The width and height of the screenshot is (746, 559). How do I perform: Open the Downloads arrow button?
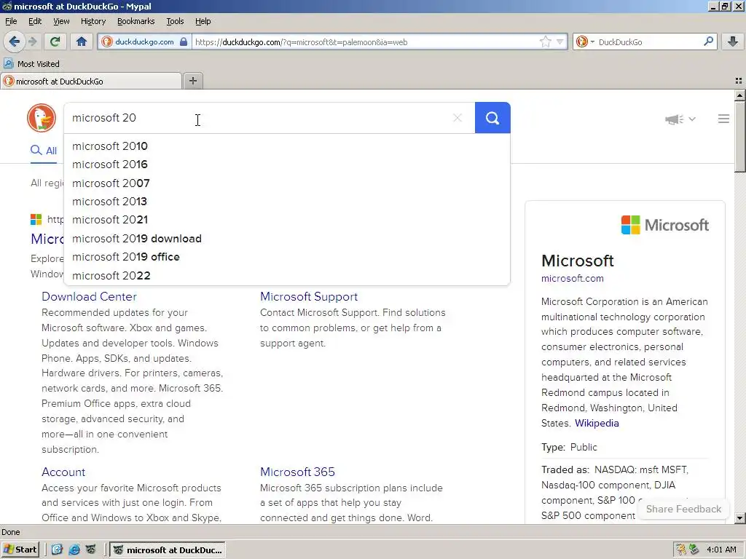pos(733,41)
